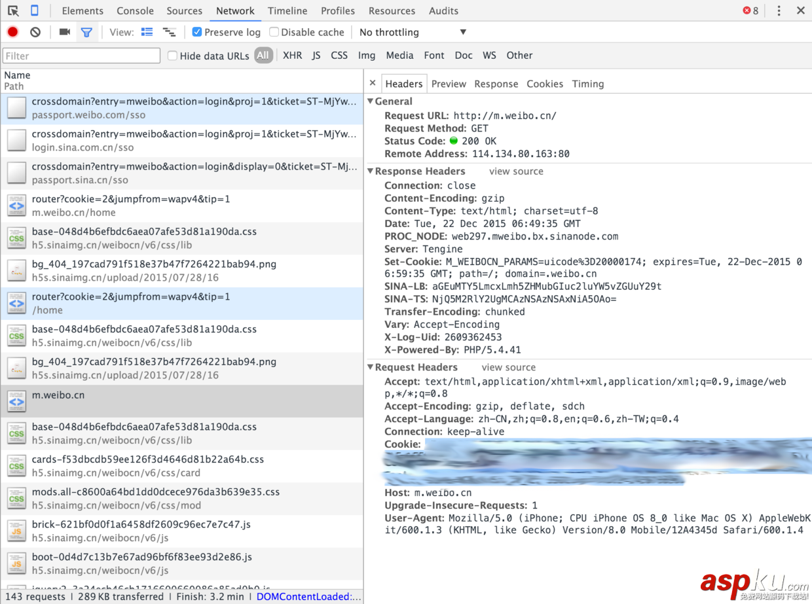This screenshot has height=604, width=812.
Task: Toggle Preserve log checkbox
Action: (196, 32)
